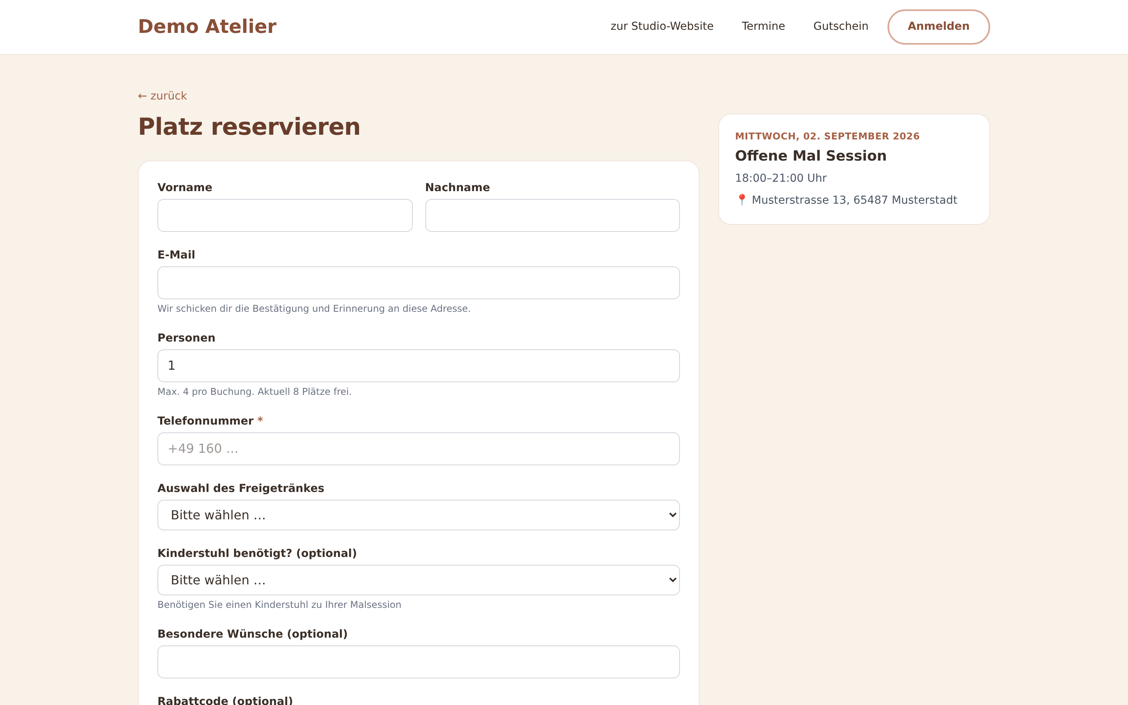This screenshot has width=1128, height=705.
Task: Click the red location pin icon
Action: 741,200
